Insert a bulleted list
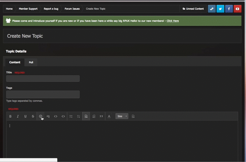246x162 pixels. coord(71,116)
